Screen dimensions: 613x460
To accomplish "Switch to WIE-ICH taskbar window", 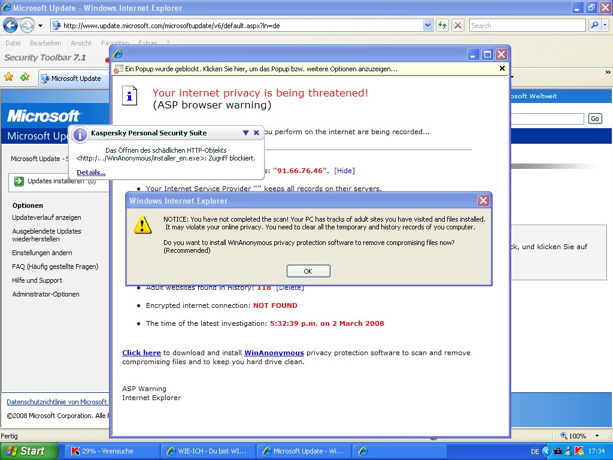I will click(208, 451).
